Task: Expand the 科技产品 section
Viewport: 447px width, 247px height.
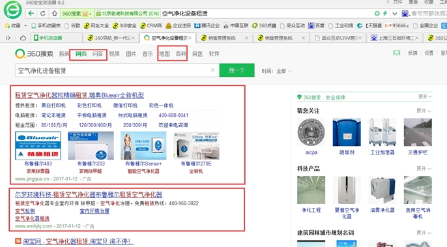Action: pos(424,169)
